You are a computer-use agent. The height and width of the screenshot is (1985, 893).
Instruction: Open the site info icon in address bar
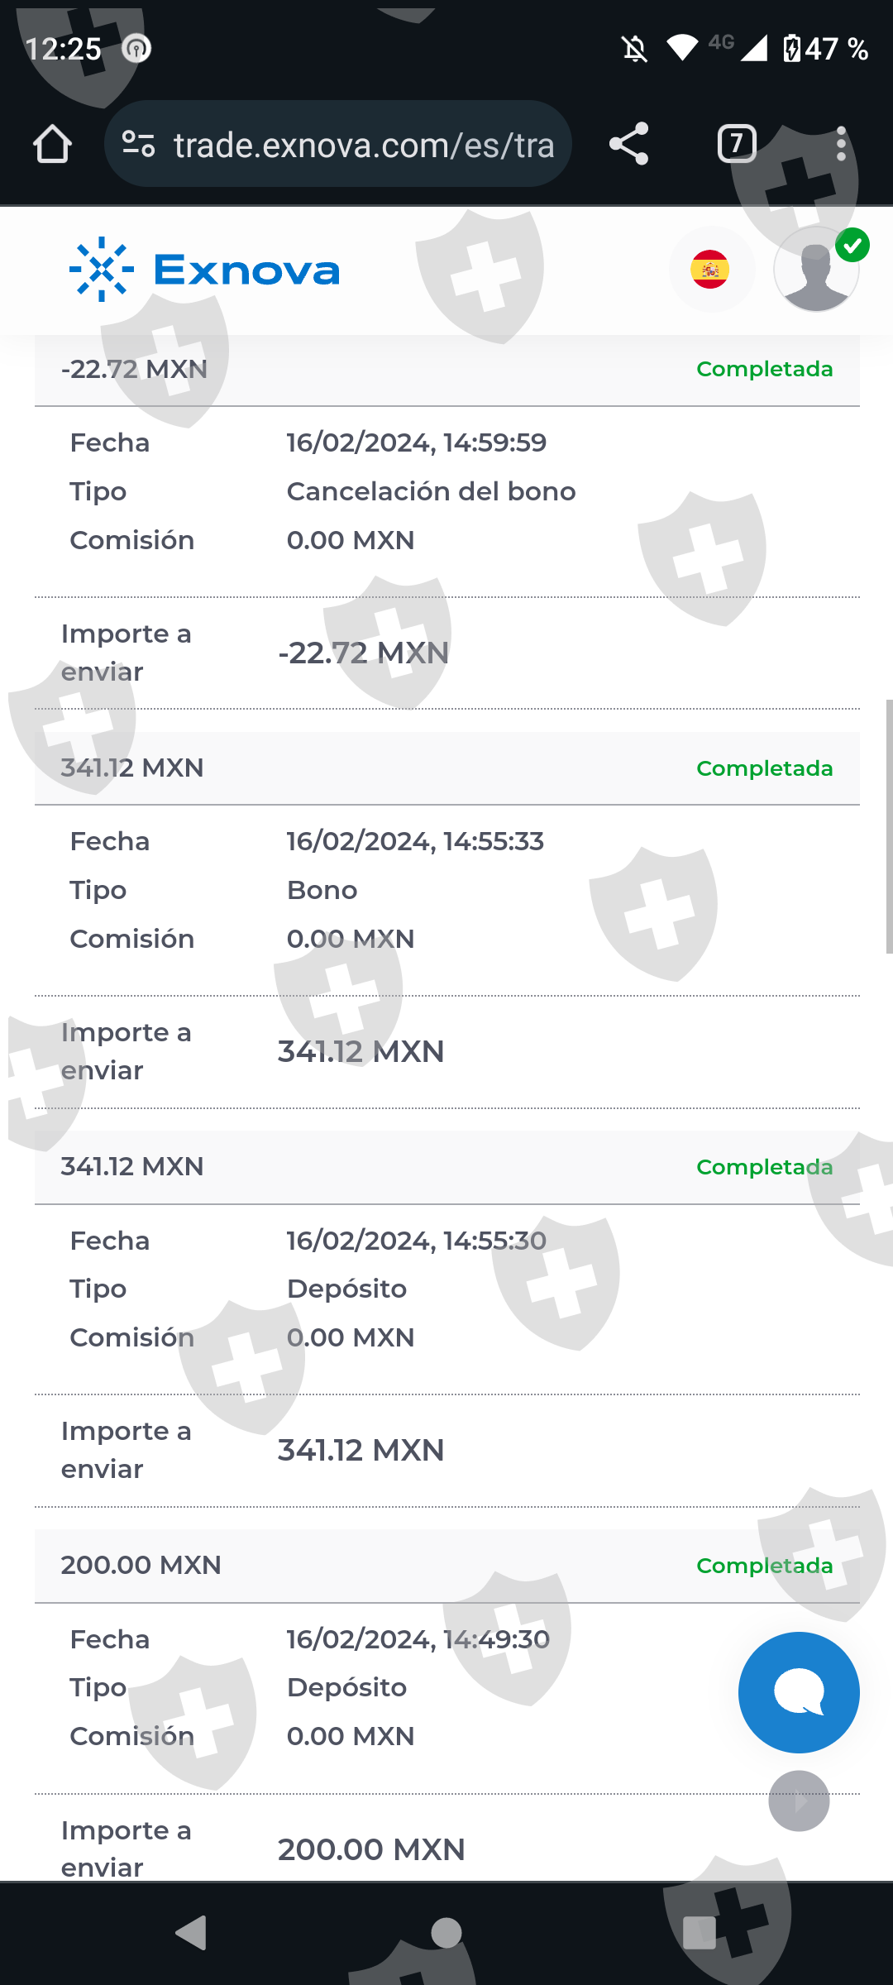tap(138, 145)
